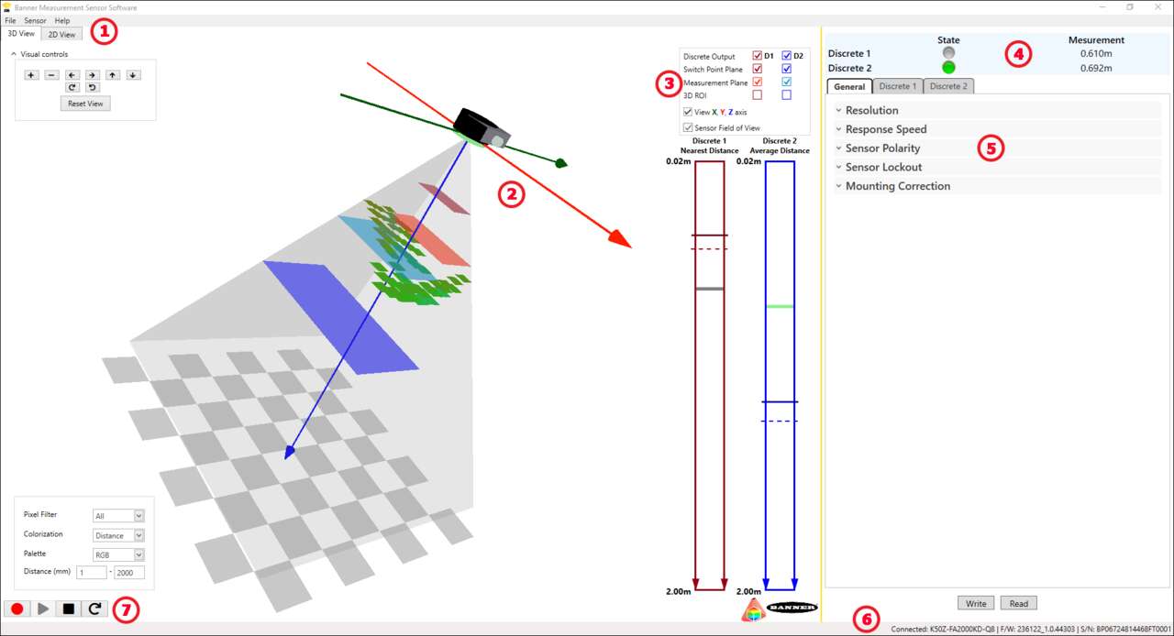Click the green marker on Discrete 2 bar
This screenshot has height=636, width=1174.
click(780, 306)
